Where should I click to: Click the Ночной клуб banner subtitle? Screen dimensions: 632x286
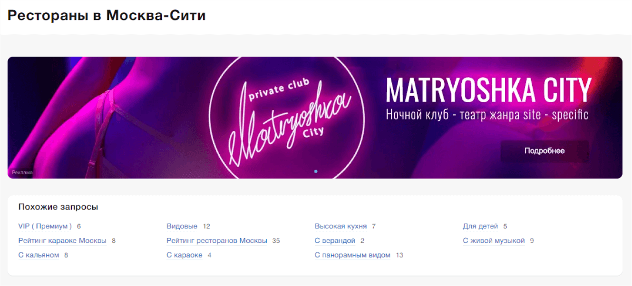coord(487,115)
